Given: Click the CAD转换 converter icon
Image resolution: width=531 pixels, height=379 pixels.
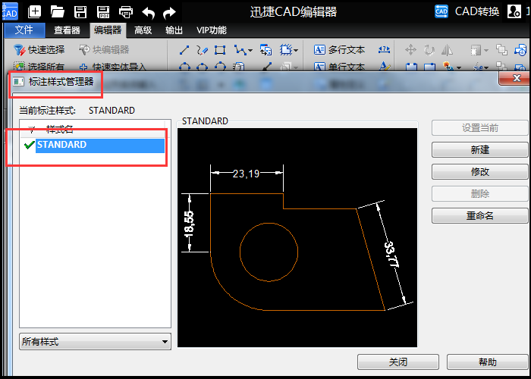Looking at the screenshot, I should point(441,11).
